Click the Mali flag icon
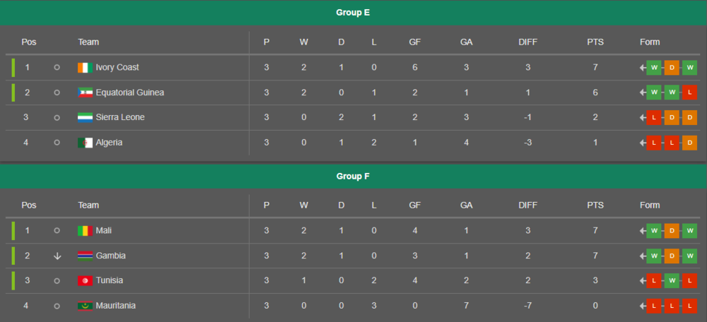The width and height of the screenshot is (707, 322). tap(85, 231)
